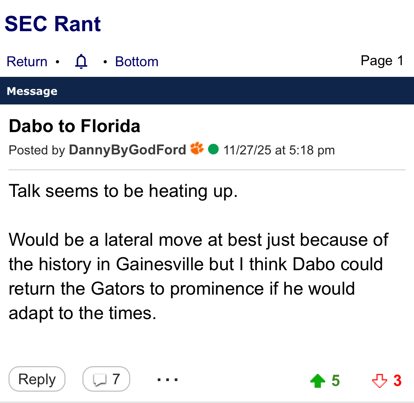Open DannyByGodFord's user profile

coord(127,150)
